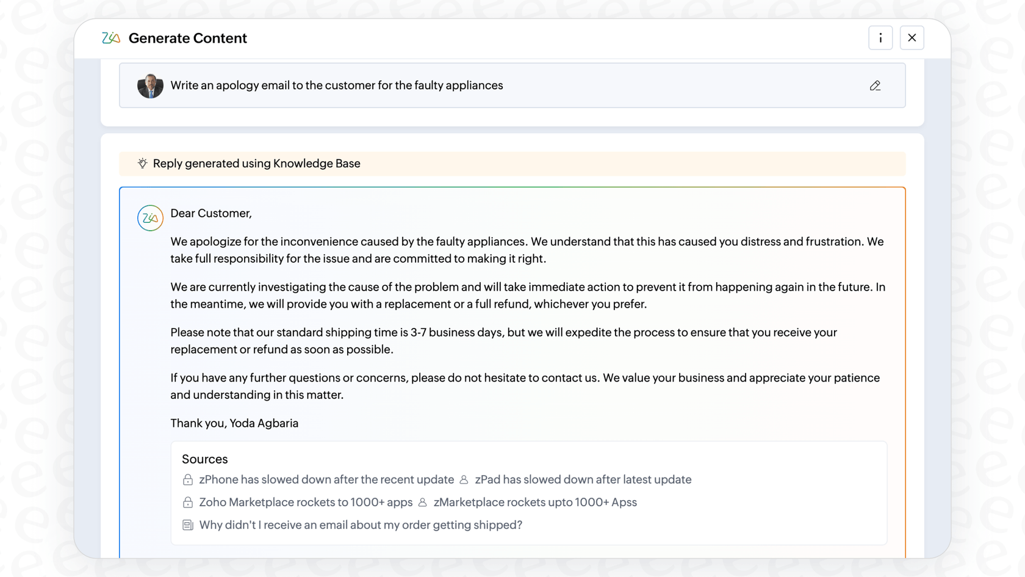Viewport: 1025px width, 577px height.
Task: Click the person icon beside zMarketplace source
Action: click(423, 502)
